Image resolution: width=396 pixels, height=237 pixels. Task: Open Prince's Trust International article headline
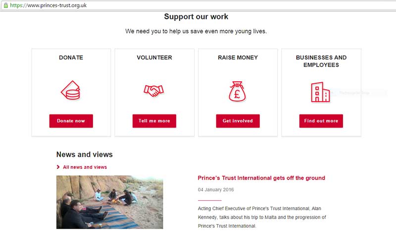tap(261, 178)
